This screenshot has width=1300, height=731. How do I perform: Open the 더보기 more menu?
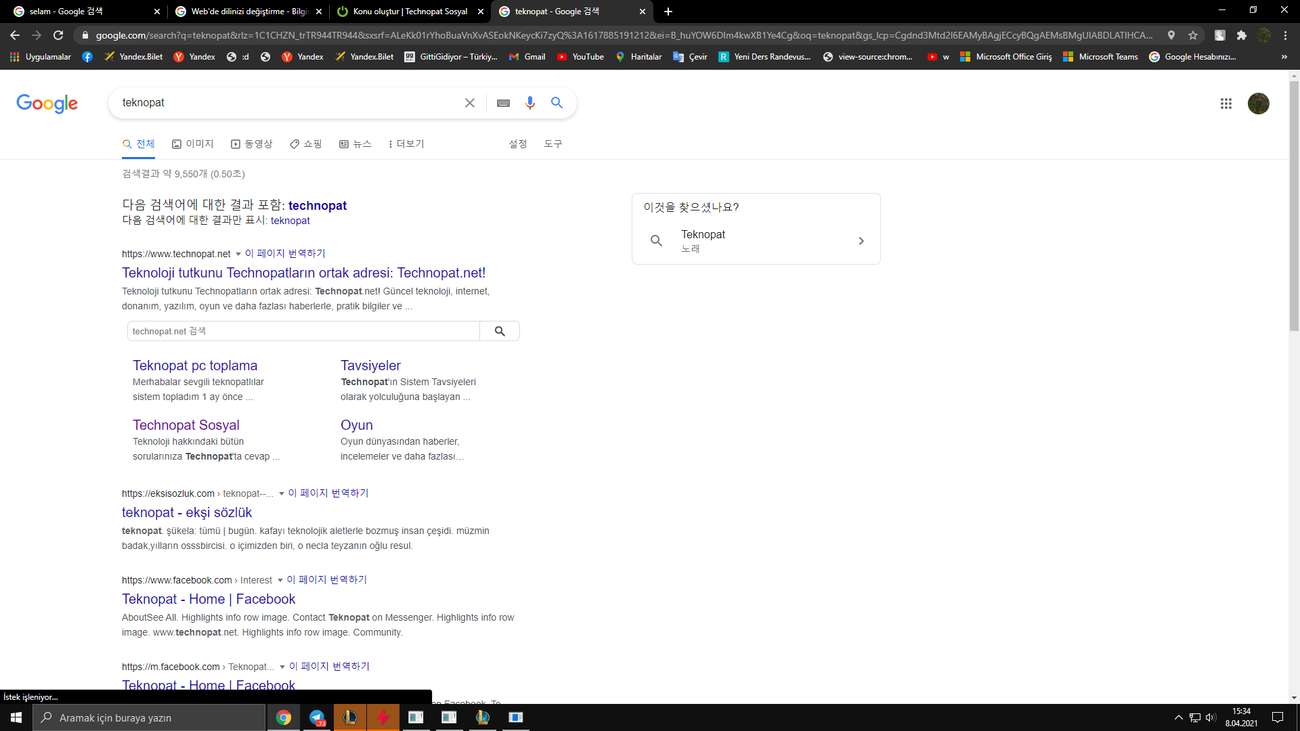[406, 144]
